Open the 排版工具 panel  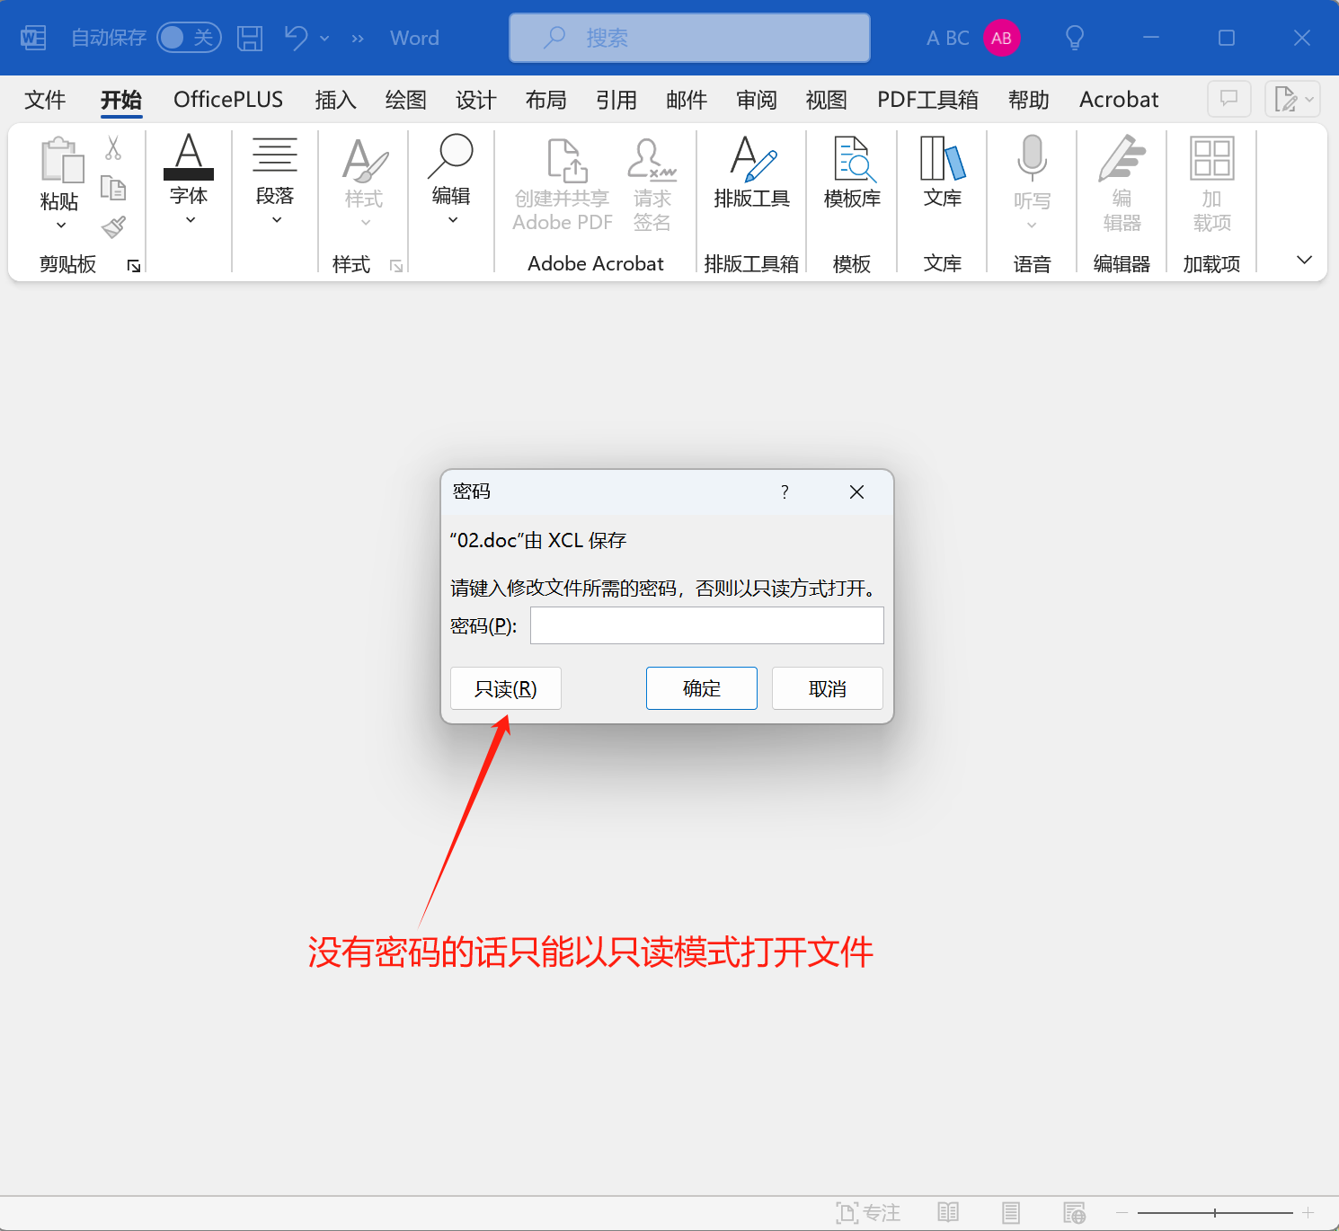(x=751, y=175)
